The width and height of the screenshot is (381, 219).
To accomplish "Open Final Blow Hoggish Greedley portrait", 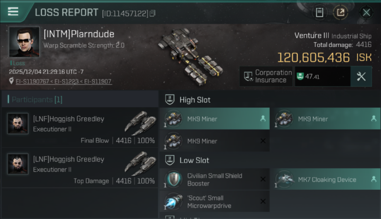I will click(x=18, y=124).
